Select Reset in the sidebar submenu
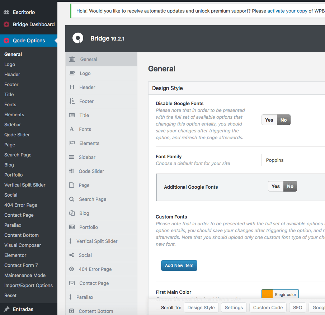Screen dimensions: 325x315 10,295
